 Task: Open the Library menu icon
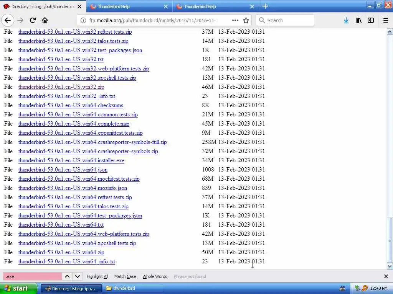click(358, 20)
